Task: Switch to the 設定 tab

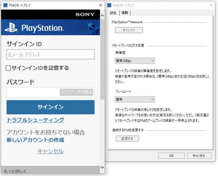Action: pyautogui.click(x=113, y=13)
